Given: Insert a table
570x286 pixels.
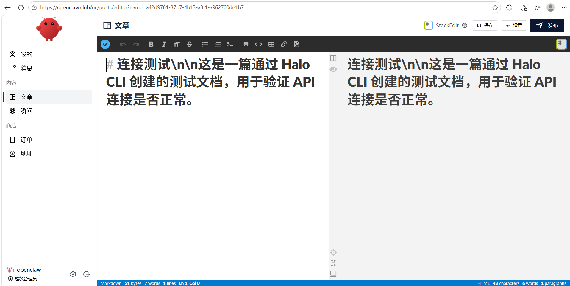Looking at the screenshot, I should click(271, 44).
